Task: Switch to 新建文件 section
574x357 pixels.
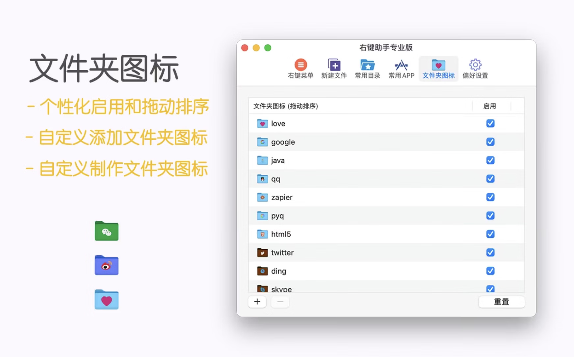Action: [x=334, y=69]
